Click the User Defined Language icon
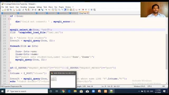 point(68,10)
